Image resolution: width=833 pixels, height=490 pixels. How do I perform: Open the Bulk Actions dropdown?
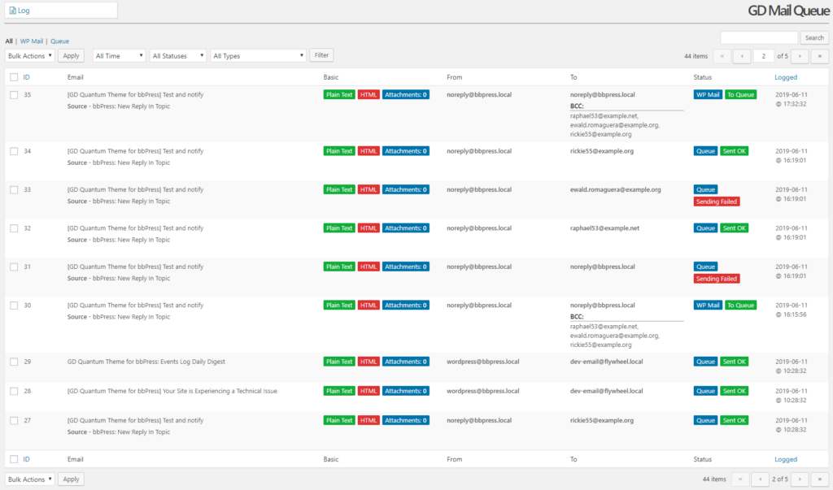(29, 55)
